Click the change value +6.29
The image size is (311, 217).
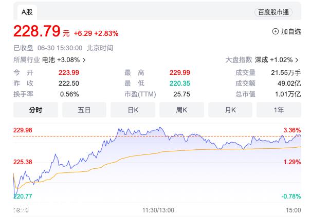tap(83, 33)
